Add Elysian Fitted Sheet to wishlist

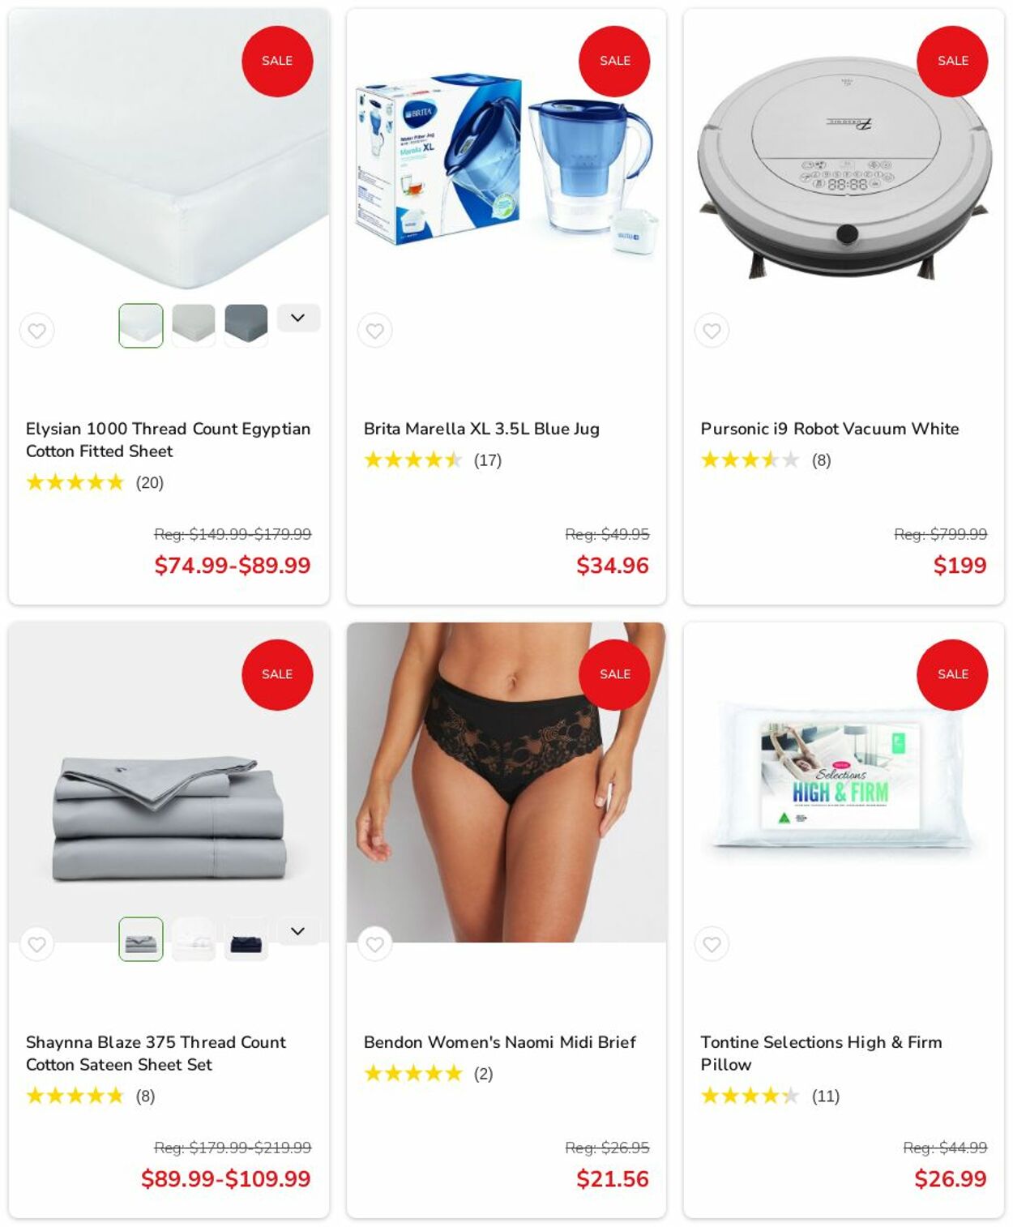coord(37,331)
